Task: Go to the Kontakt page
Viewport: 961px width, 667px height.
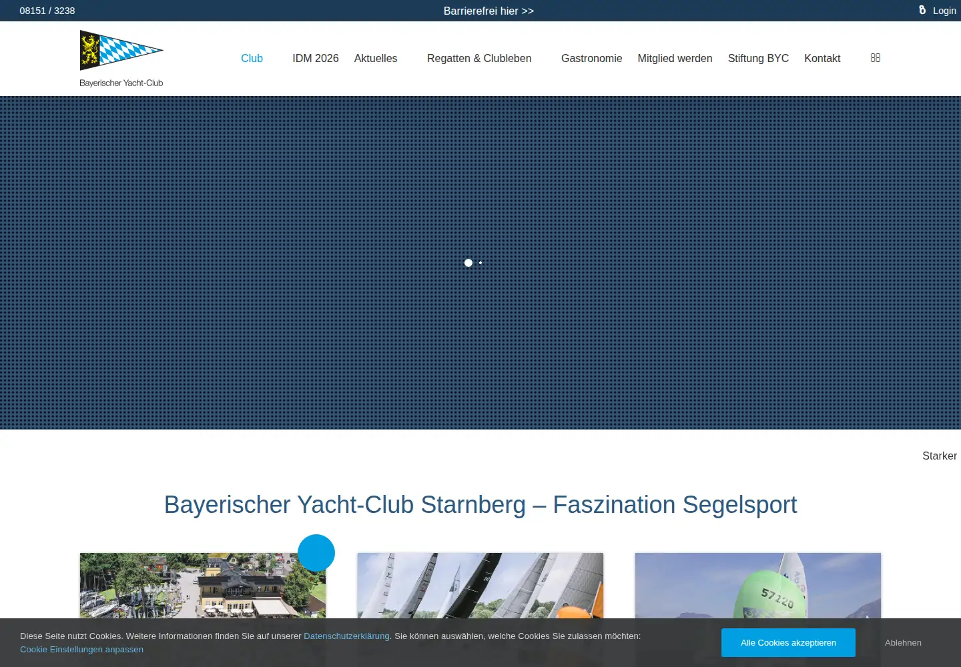Action: 822,59
